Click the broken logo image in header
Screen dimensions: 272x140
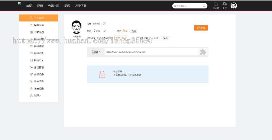pyautogui.click(x=19, y=3)
